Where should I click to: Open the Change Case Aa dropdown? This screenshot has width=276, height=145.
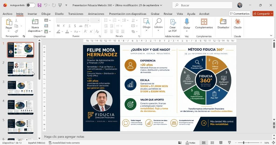[77, 32]
